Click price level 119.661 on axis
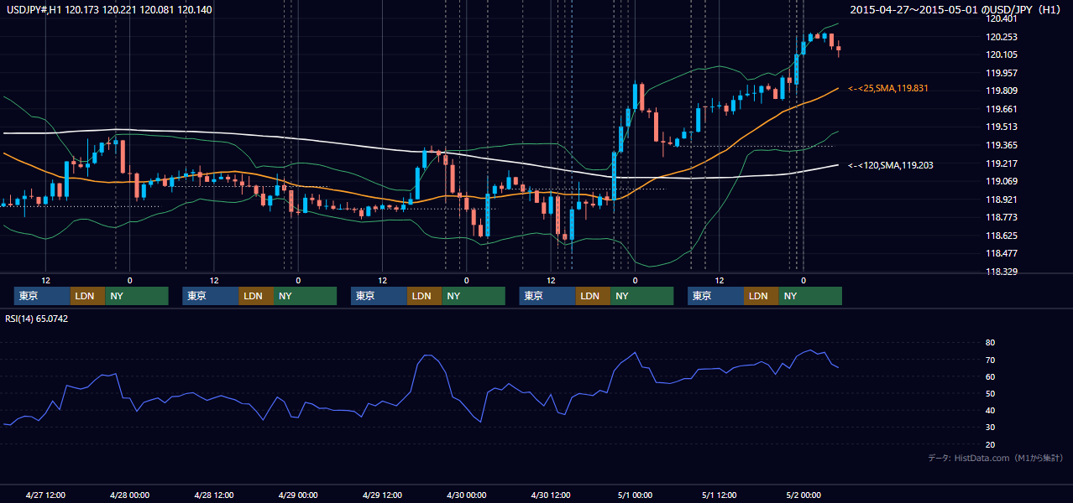The width and height of the screenshot is (1073, 503). (1002, 109)
